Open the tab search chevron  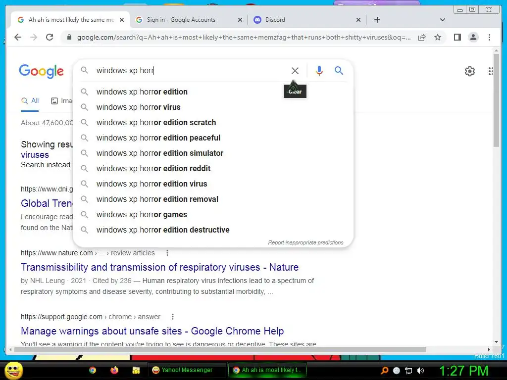tap(443, 20)
